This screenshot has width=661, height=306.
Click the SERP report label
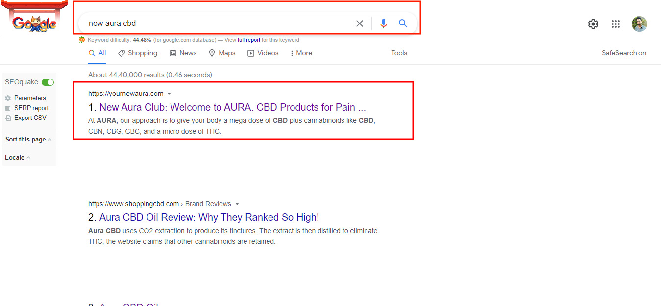[31, 108]
